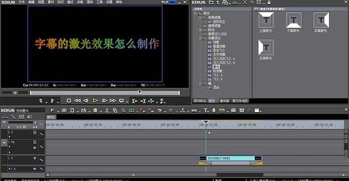Viewport: 349px width, 181px height.
Task: Collapse the 特效 root tree node
Action: (195, 13)
